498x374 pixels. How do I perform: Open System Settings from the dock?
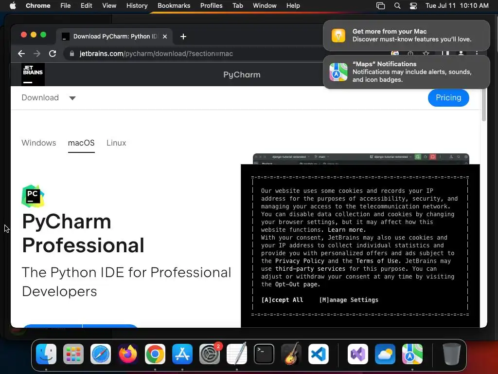[x=210, y=354]
